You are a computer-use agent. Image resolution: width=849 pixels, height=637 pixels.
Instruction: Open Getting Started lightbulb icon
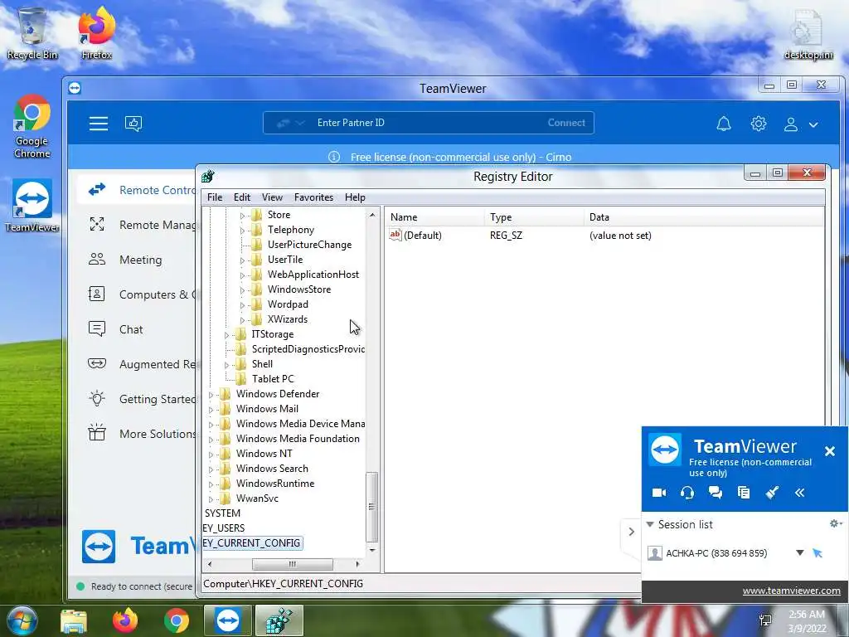97,399
